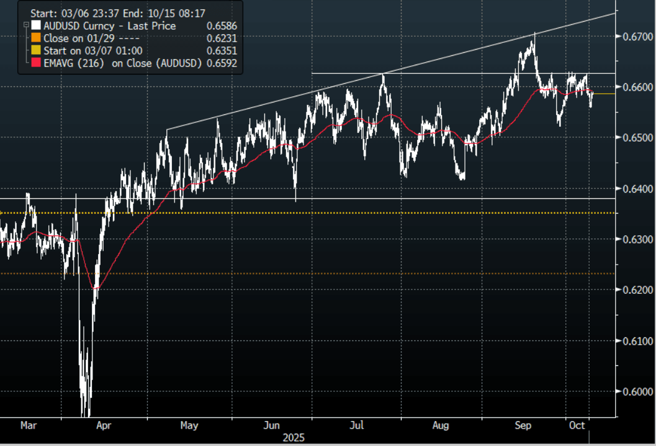Image resolution: width=656 pixels, height=446 pixels.
Task: Click the Start on 03/07 01:00 legend text
Action: tap(92, 51)
